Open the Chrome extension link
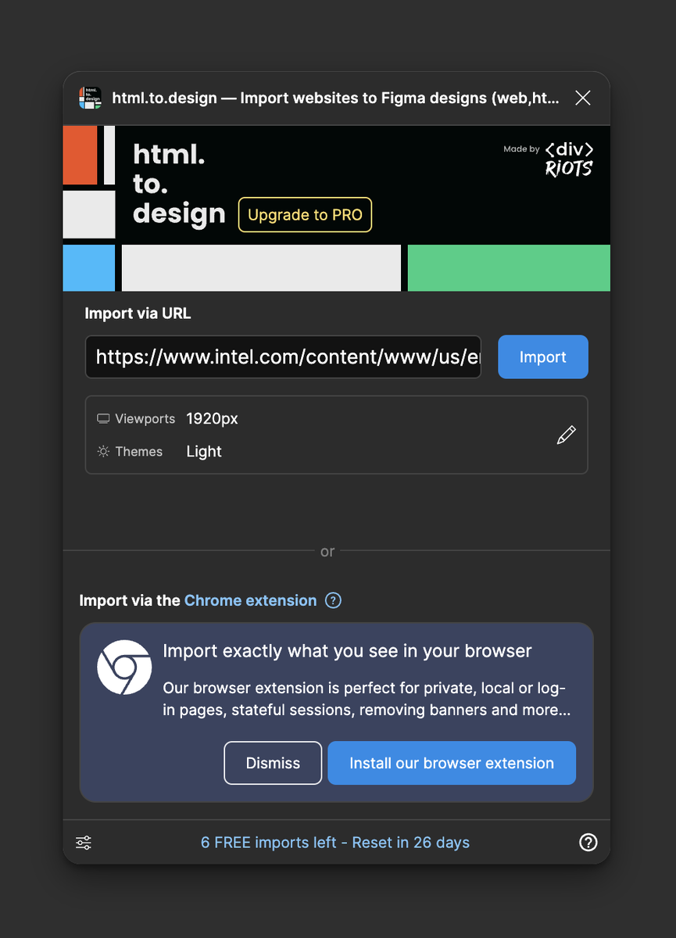Viewport: 676px width, 938px height. [x=250, y=600]
